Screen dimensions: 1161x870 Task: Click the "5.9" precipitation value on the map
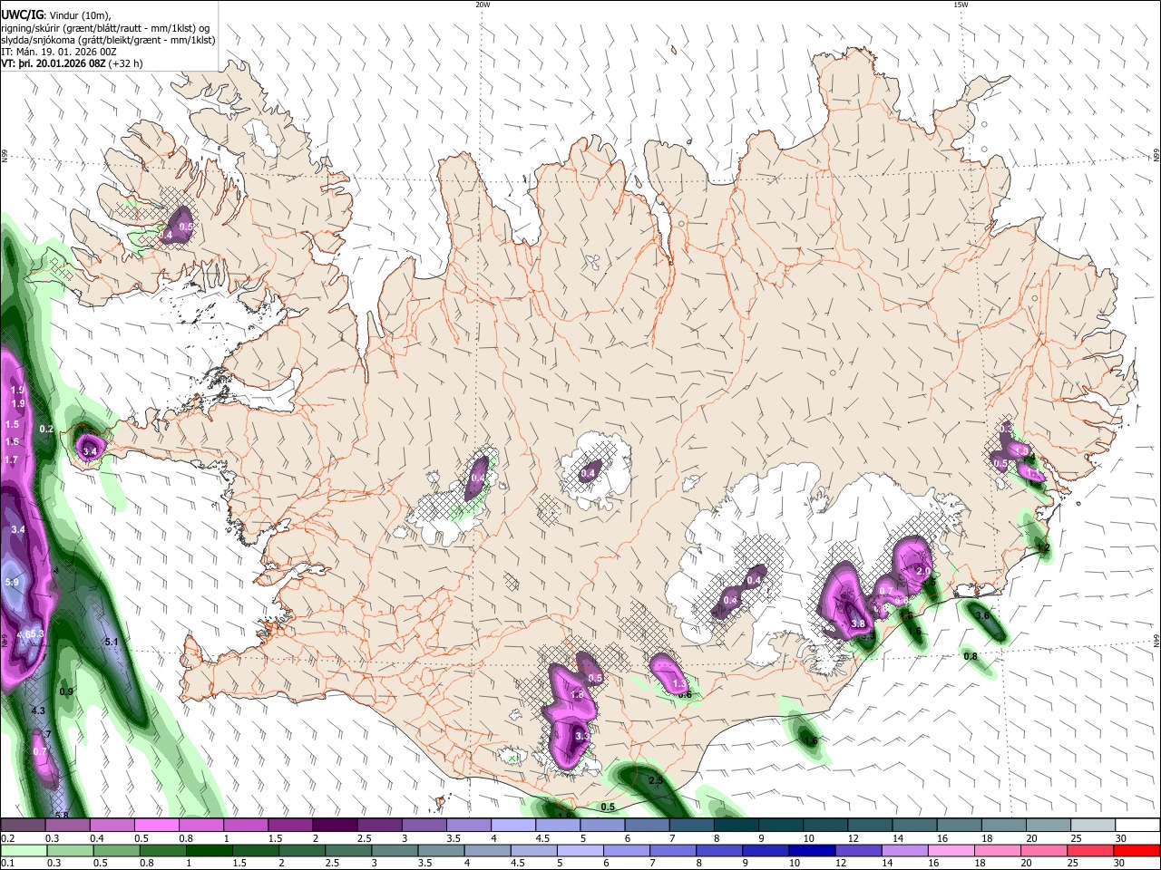[x=12, y=583]
